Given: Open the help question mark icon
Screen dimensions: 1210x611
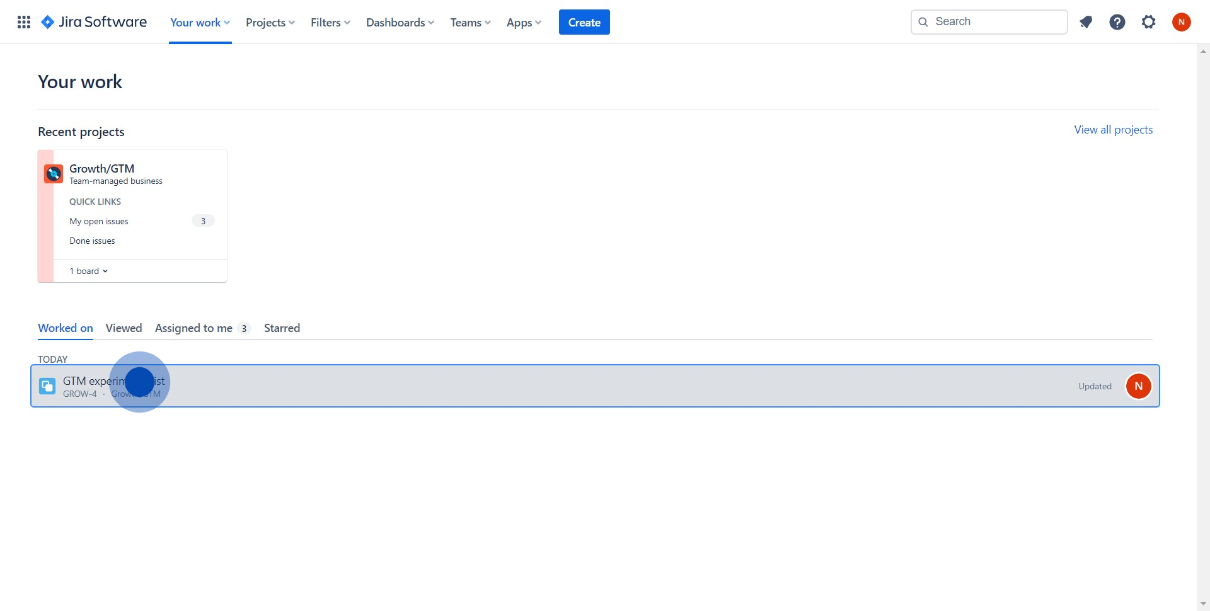Looking at the screenshot, I should tap(1117, 22).
